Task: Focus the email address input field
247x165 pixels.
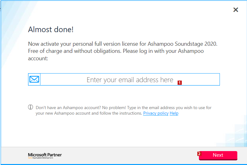Action: (130, 79)
